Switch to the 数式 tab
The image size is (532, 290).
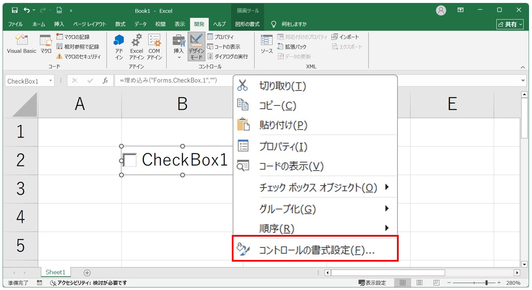(x=120, y=24)
